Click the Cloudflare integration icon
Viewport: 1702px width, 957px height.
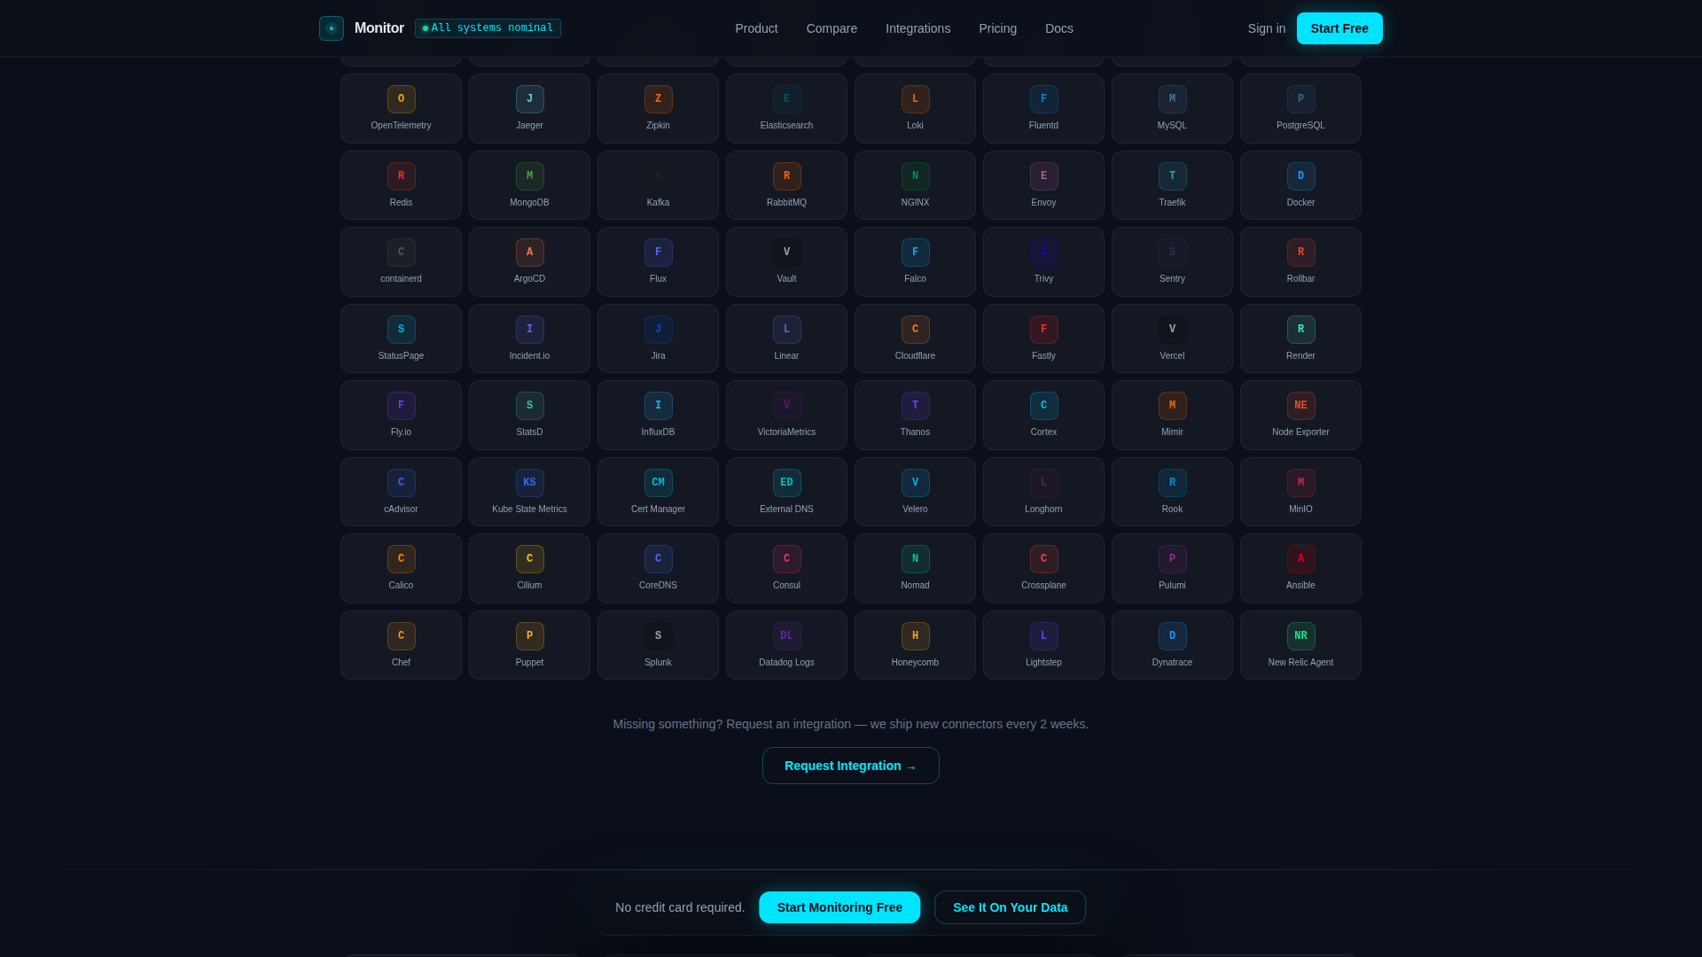[x=915, y=330]
